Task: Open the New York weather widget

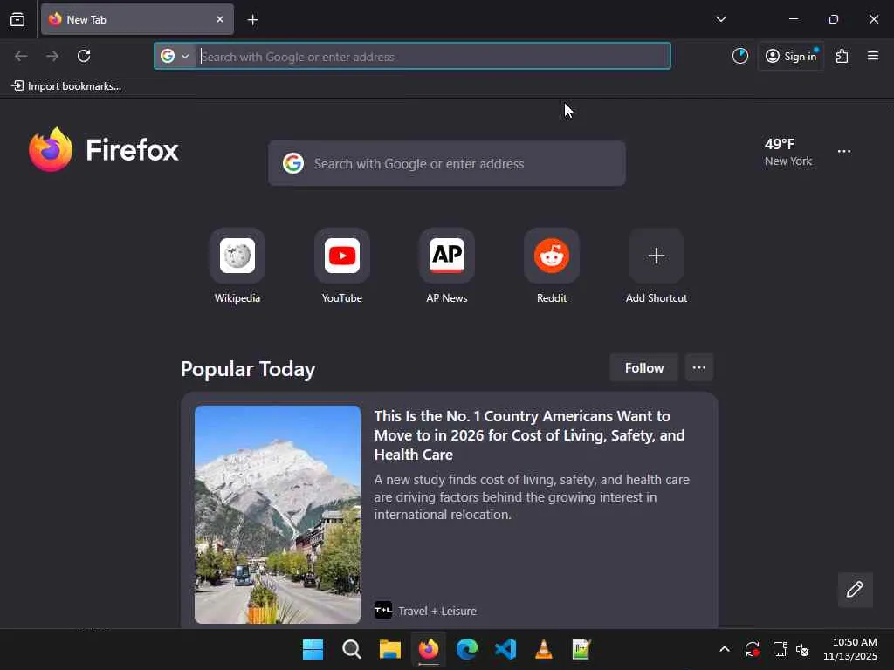Action: [788, 152]
